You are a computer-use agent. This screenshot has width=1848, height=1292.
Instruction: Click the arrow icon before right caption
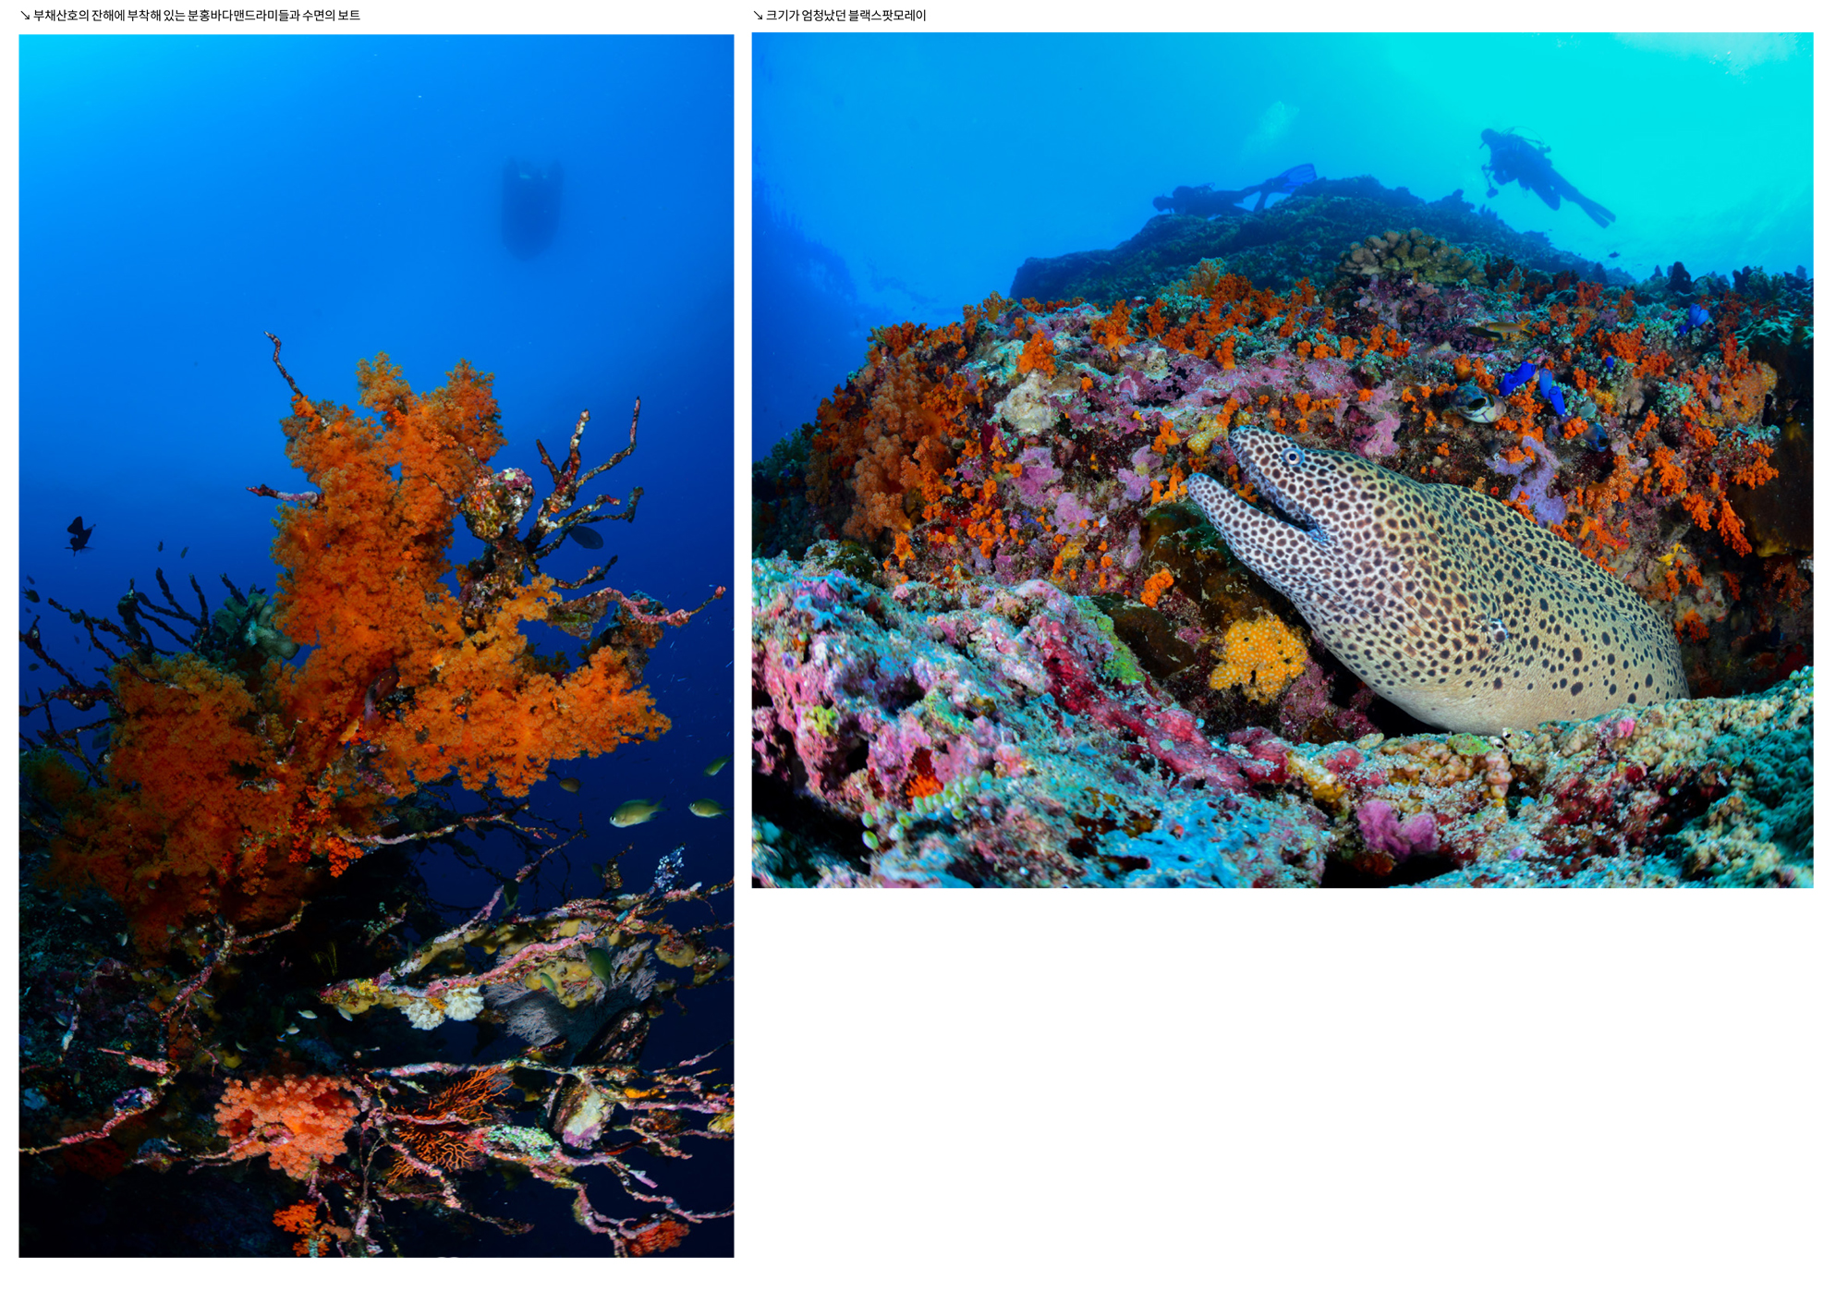click(758, 16)
